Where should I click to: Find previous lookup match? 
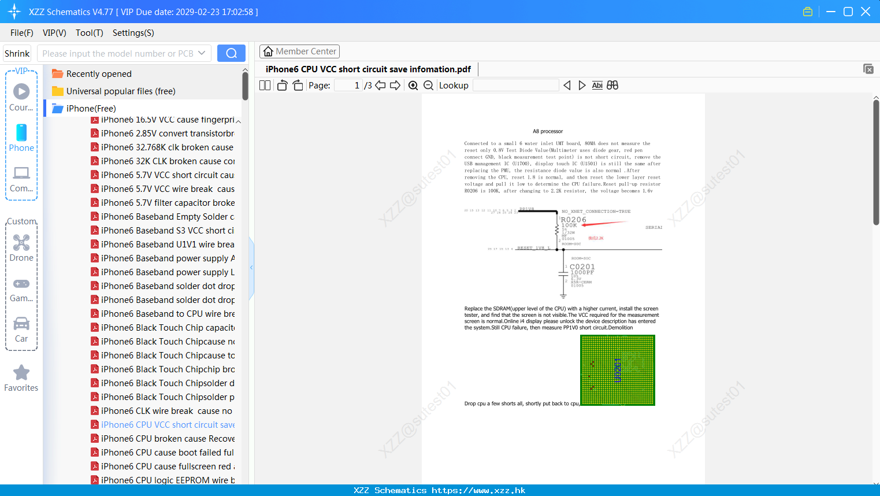tap(567, 85)
